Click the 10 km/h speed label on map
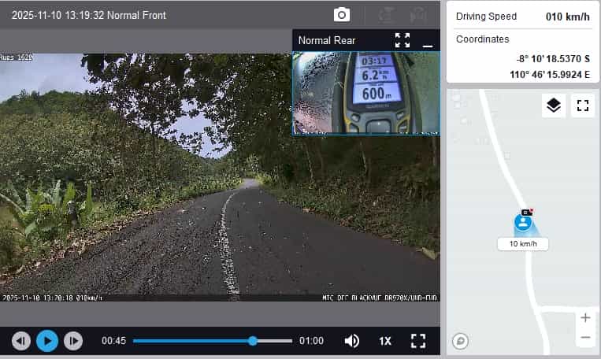Image resolution: width=601 pixels, height=359 pixels. click(x=523, y=244)
